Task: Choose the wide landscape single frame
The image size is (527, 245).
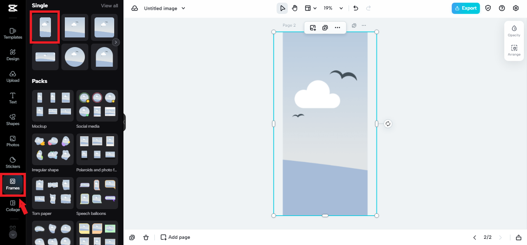Action: click(x=45, y=57)
